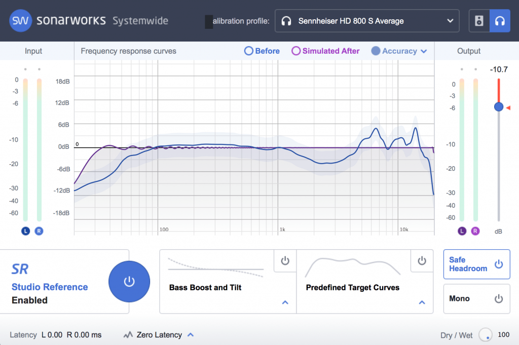The image size is (519, 345).
Task: Turn on Mono mode
Action: (476, 298)
